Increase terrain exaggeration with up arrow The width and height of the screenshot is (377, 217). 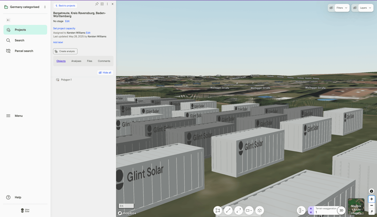tap(311, 209)
